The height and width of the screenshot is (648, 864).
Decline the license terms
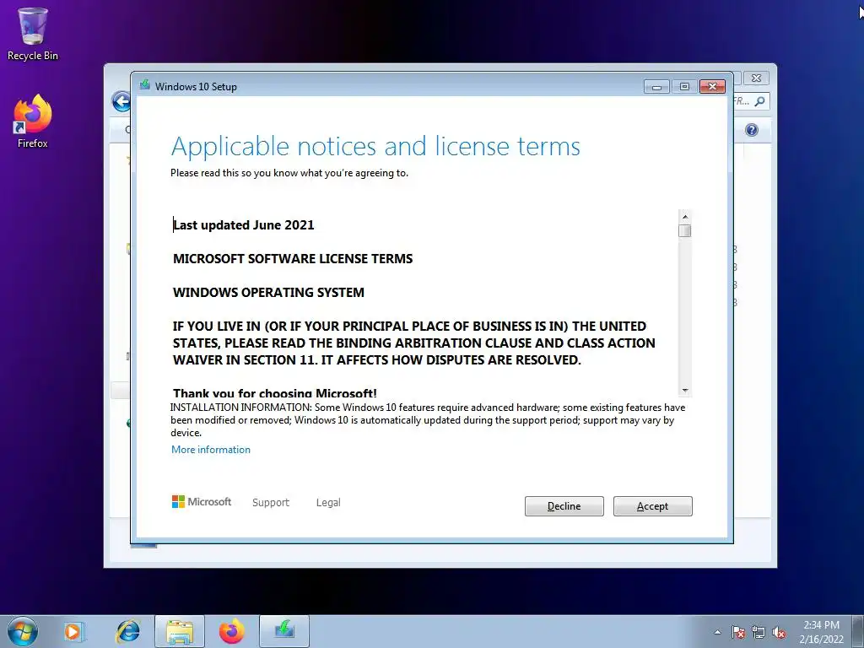[x=564, y=506]
